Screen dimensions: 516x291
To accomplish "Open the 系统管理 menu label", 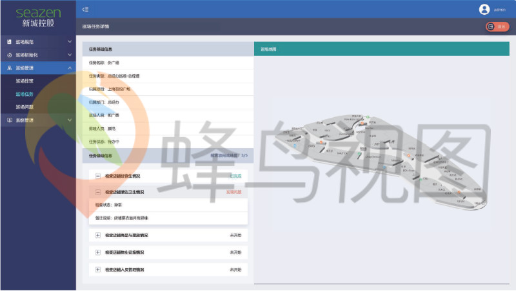I will (25, 120).
